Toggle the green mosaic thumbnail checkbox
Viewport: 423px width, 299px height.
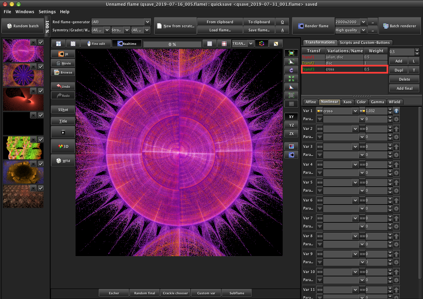tap(41, 139)
